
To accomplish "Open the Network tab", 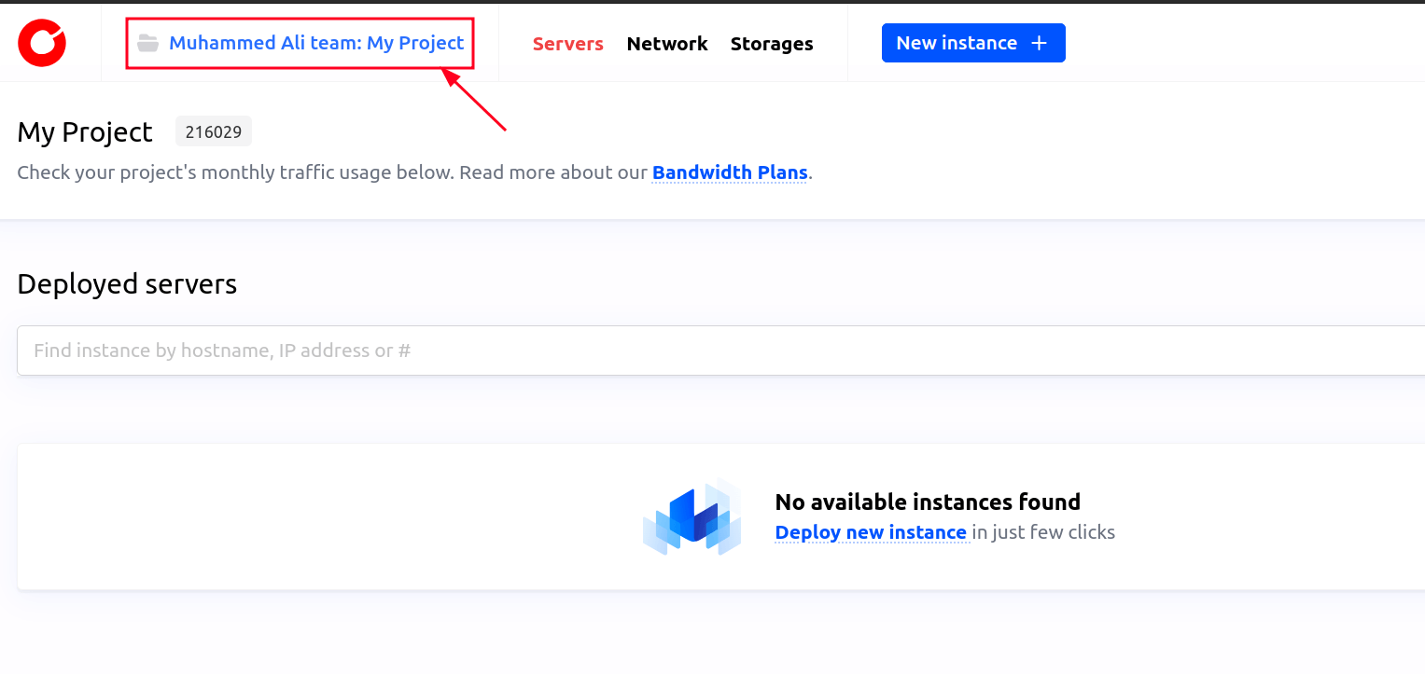I will [x=666, y=44].
